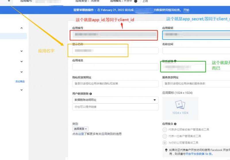Click the 添加商品 link in sidebar
Viewport: 230px width, 160px height.
[x=20, y=81]
